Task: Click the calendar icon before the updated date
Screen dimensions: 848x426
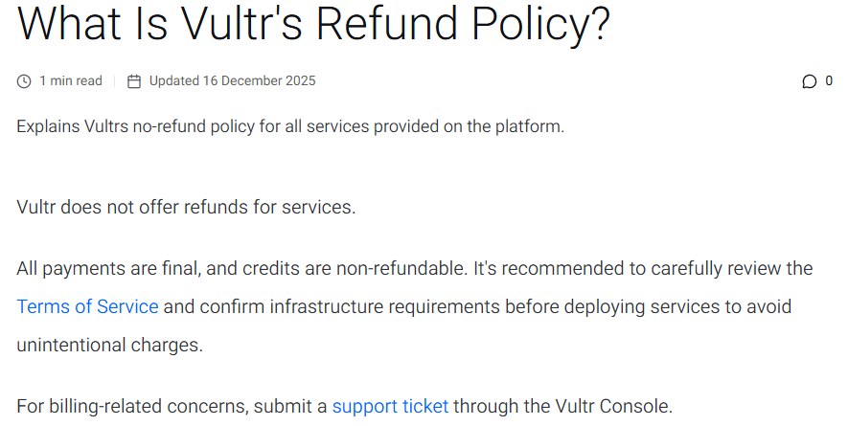Action: [x=134, y=81]
